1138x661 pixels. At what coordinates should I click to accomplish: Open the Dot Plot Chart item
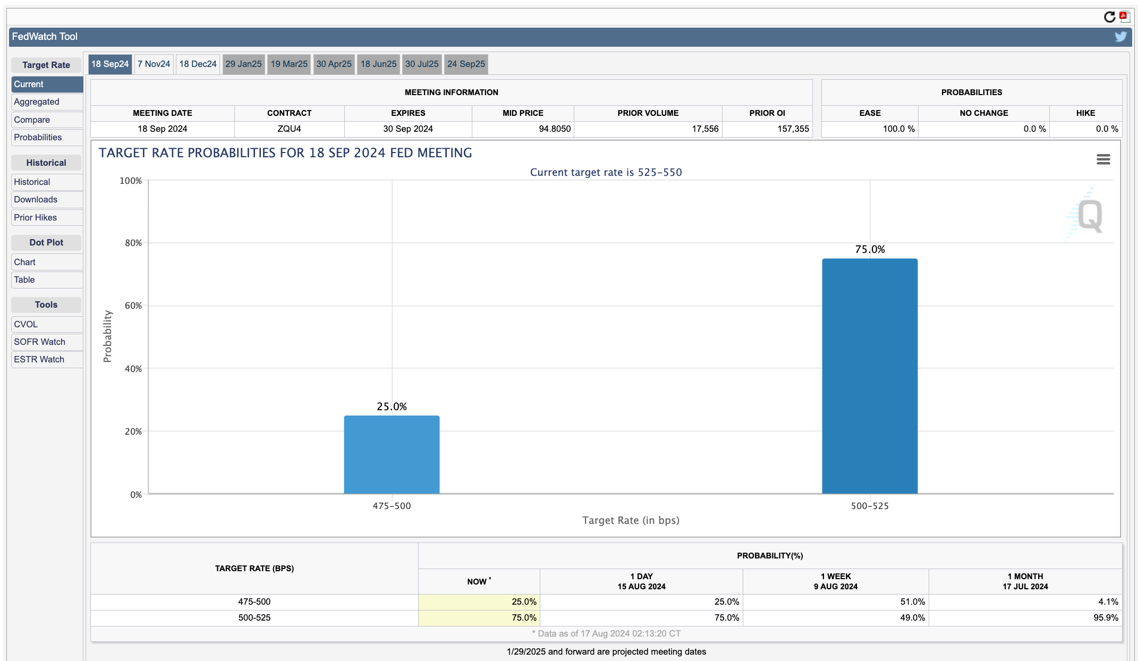(x=47, y=262)
